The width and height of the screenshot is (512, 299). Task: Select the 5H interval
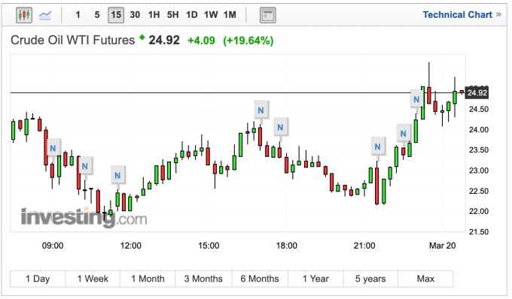[x=172, y=15]
